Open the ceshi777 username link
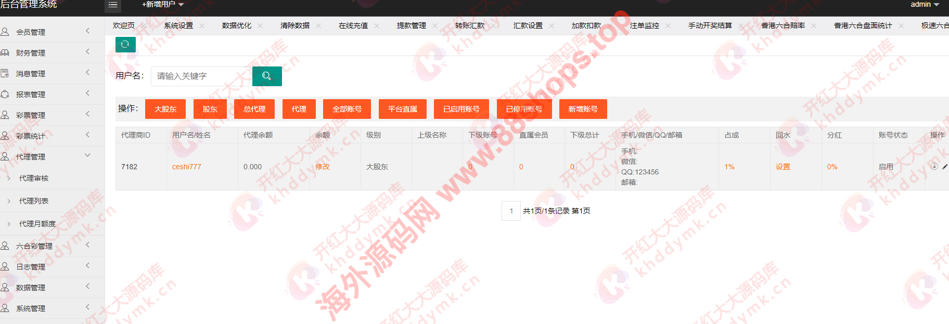949x324 pixels. pos(186,167)
